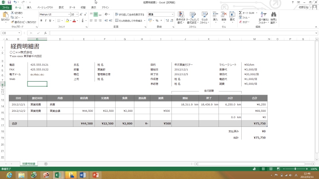319x179 pixels.
Task: Switch to the Data (データ) tab
Action: (72, 8)
